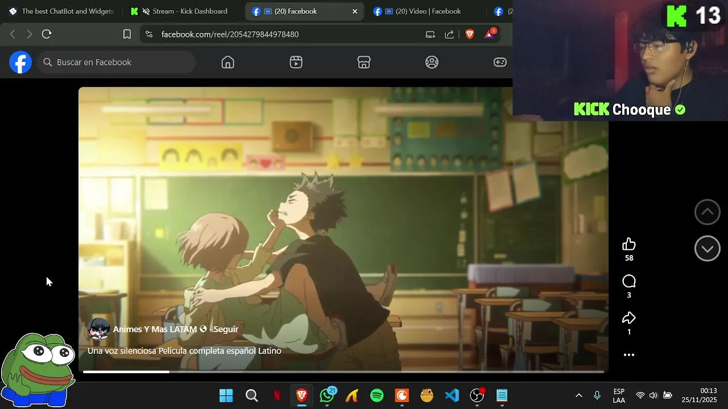Bookmark this page in Brave
Viewport: 728px width, 409px height.
(127, 34)
